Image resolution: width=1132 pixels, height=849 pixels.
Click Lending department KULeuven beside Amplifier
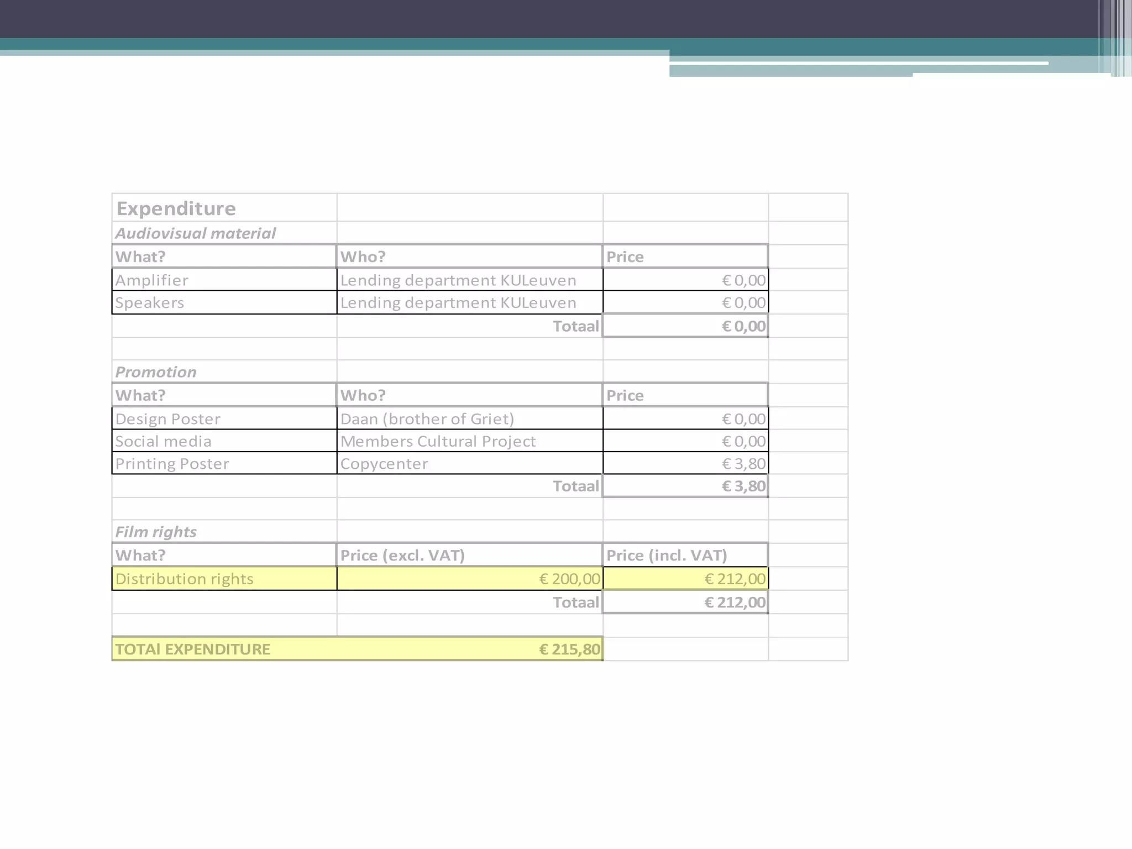click(458, 280)
